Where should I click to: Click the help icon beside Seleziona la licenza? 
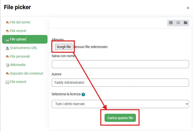click(83, 94)
